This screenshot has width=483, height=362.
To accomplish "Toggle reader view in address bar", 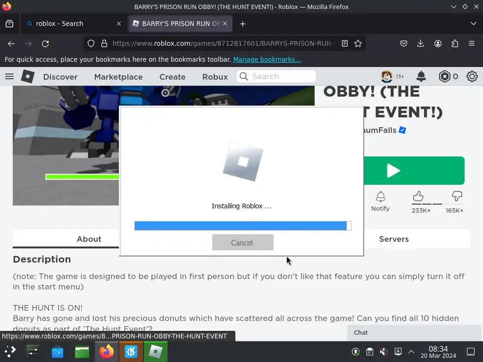I will click(345, 43).
